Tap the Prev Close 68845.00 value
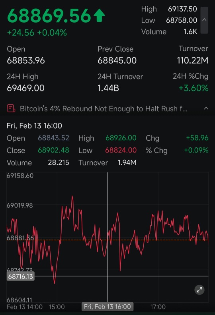 pos(117,60)
